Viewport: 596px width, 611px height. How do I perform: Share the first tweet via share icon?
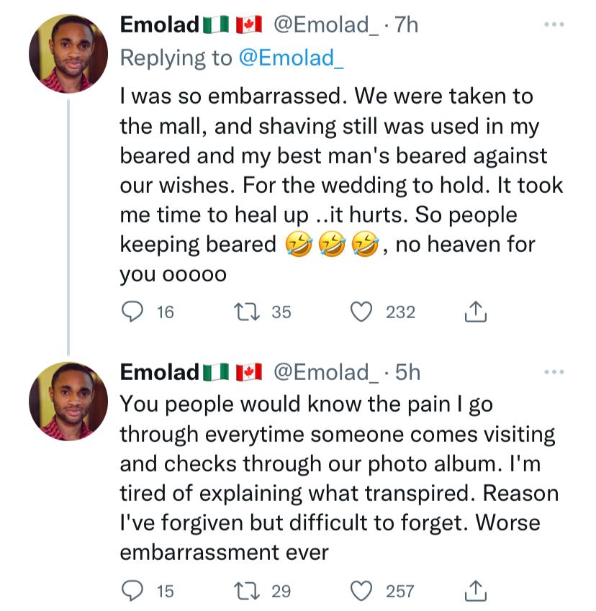(476, 312)
